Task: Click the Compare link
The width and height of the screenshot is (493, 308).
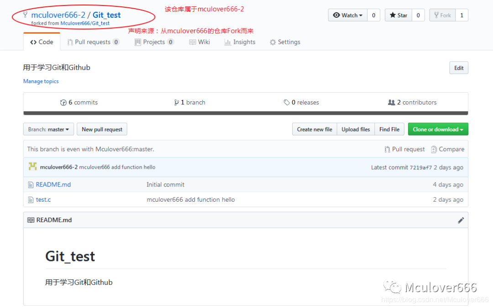Action: [x=448, y=149]
